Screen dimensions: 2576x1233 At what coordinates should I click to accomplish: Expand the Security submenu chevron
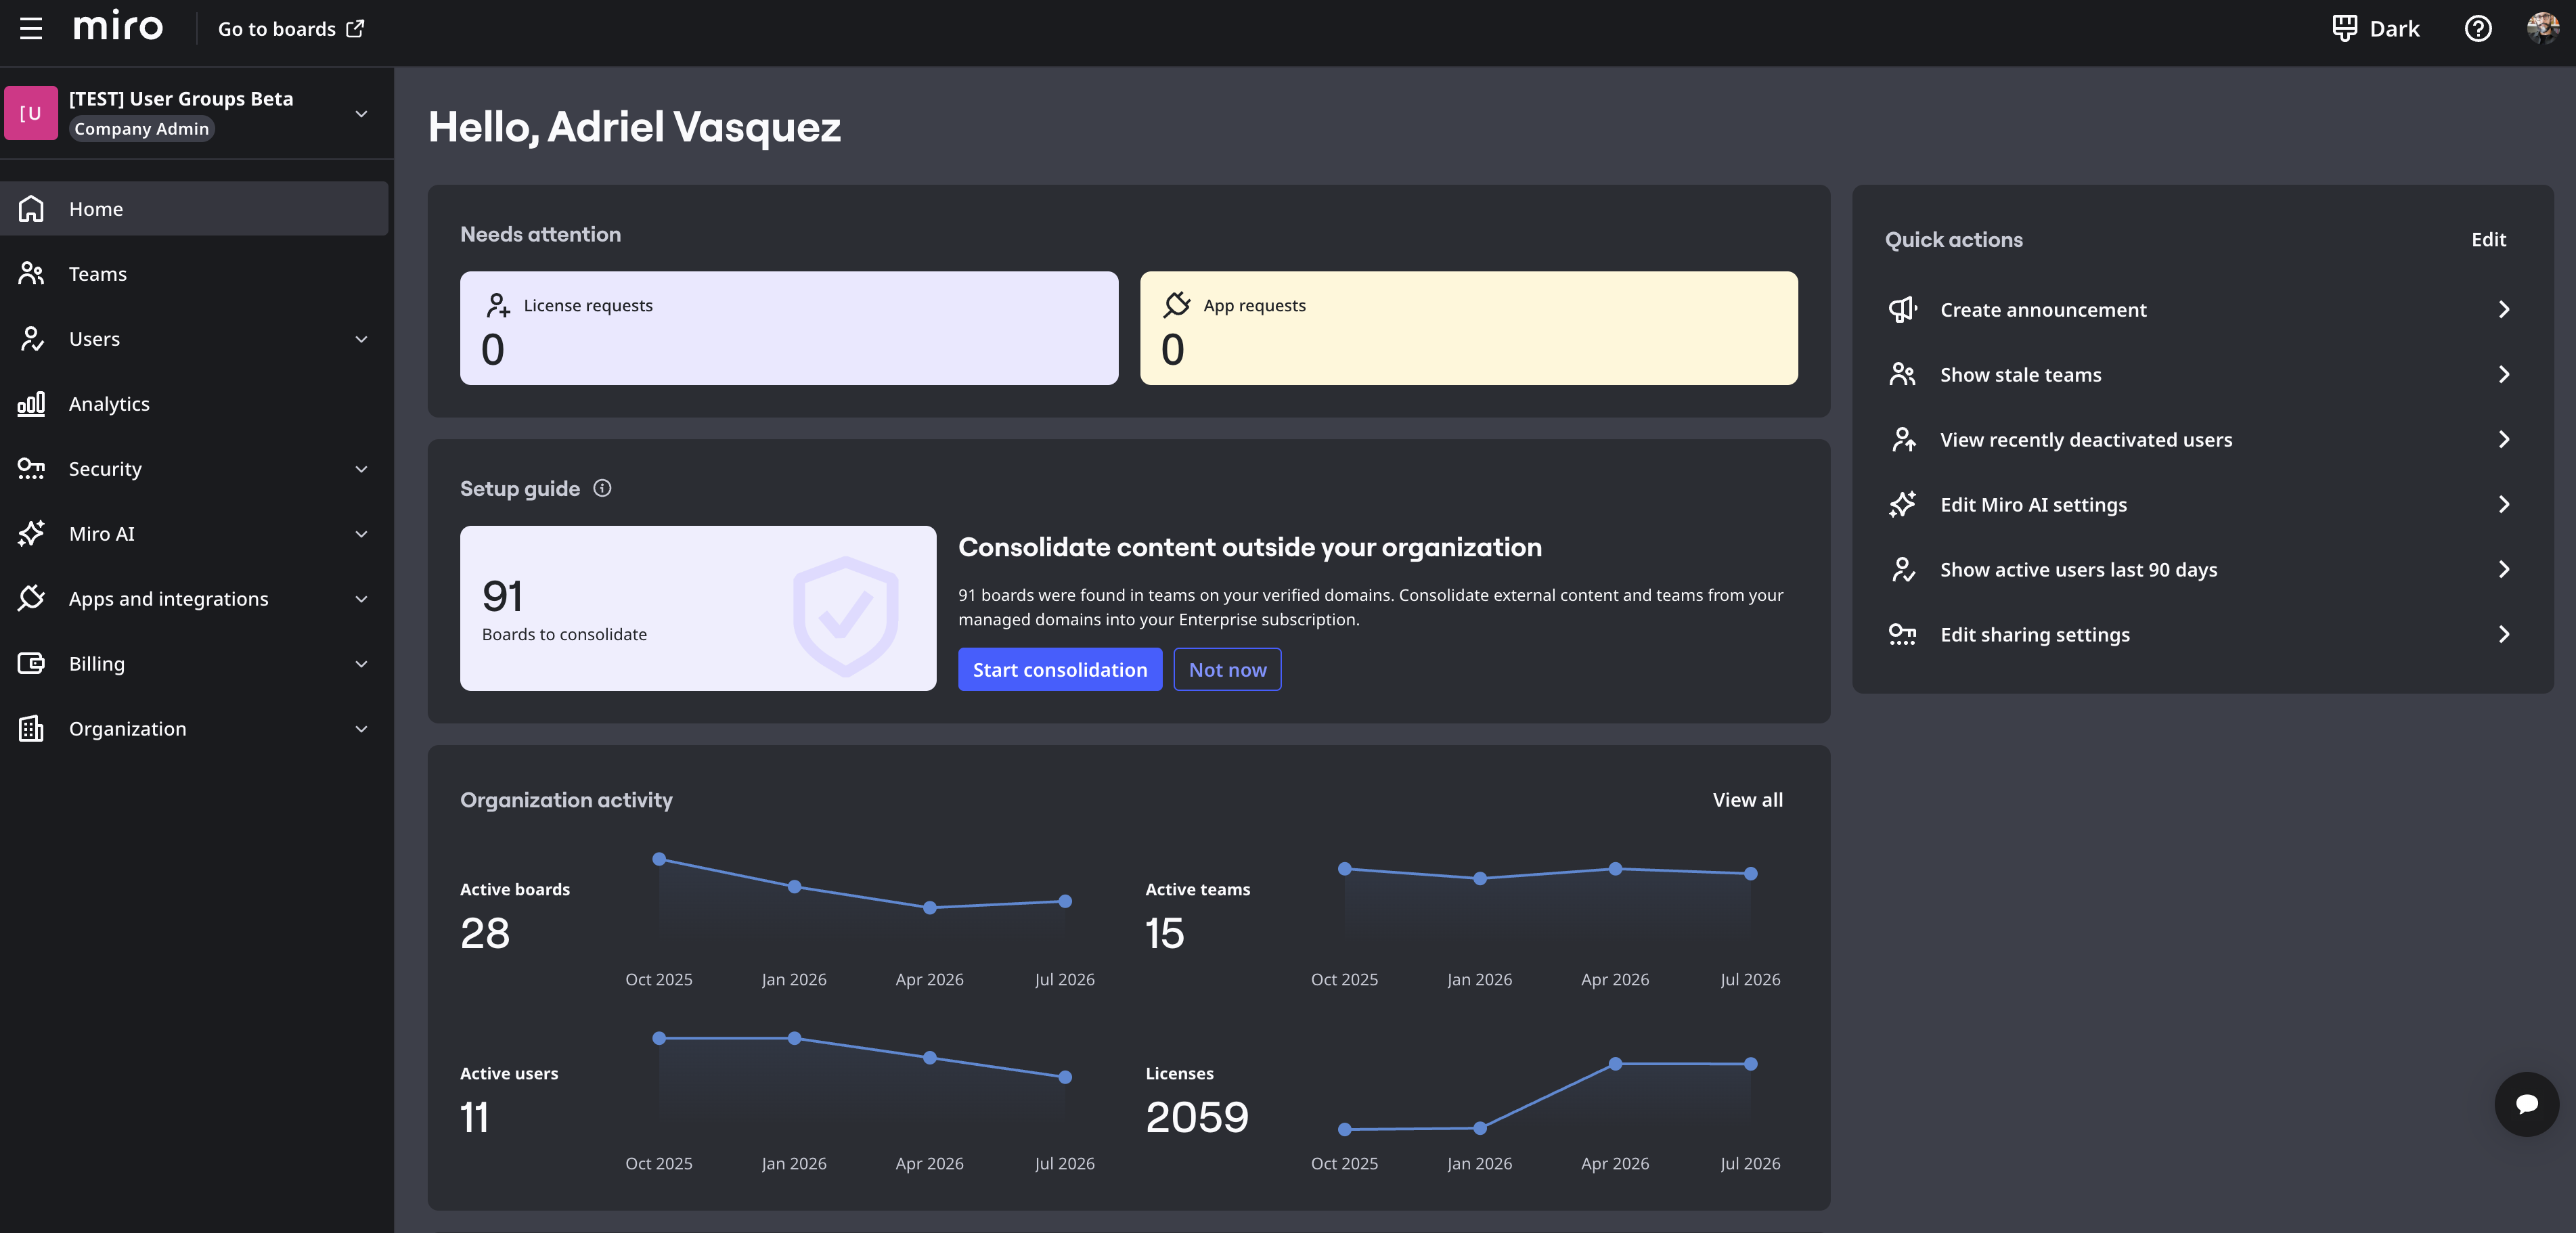362,469
